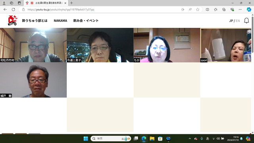This screenshot has height=143, width=254.
Task: Click the camera icon in address bar
Action: 183,10
